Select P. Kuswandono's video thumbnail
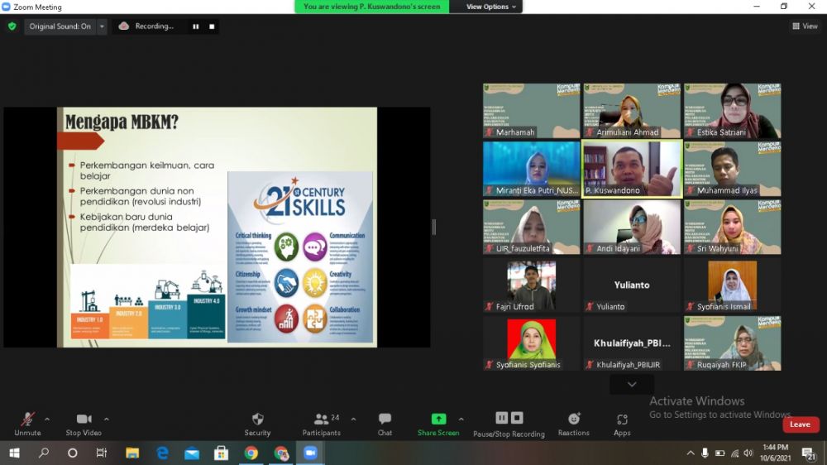 pos(632,169)
